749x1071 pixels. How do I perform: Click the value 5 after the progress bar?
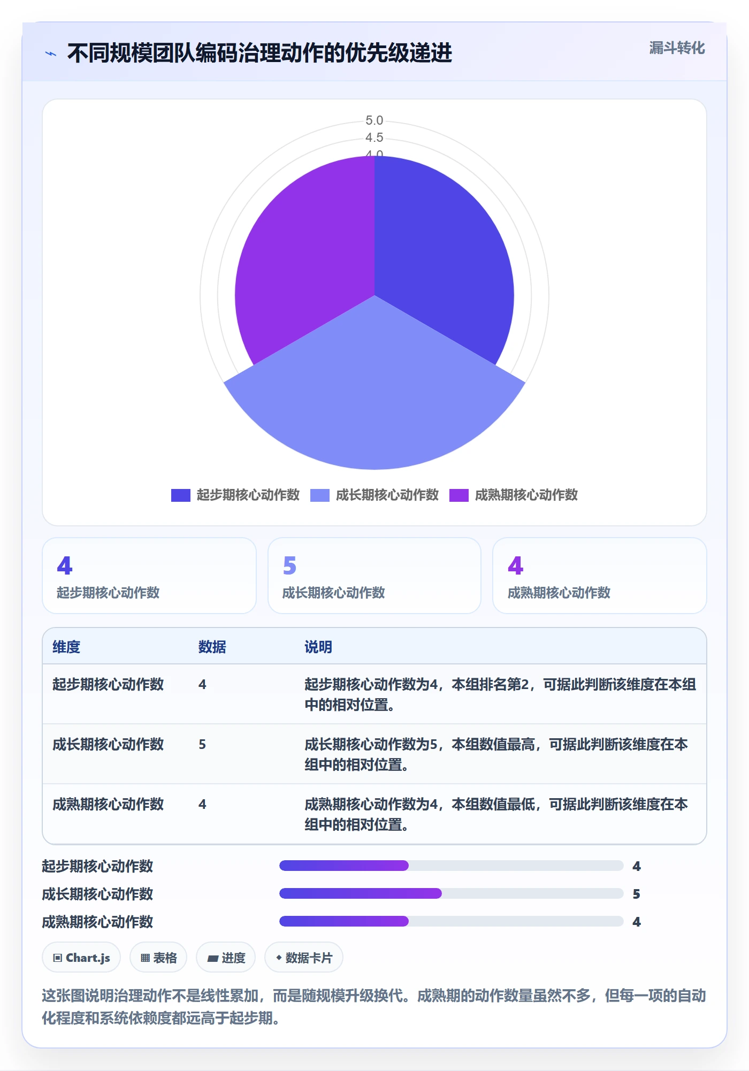[x=637, y=894]
